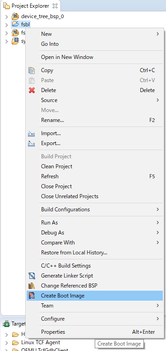
Task: Expand the Linux TCF Agent node
Action: pos(6,343)
